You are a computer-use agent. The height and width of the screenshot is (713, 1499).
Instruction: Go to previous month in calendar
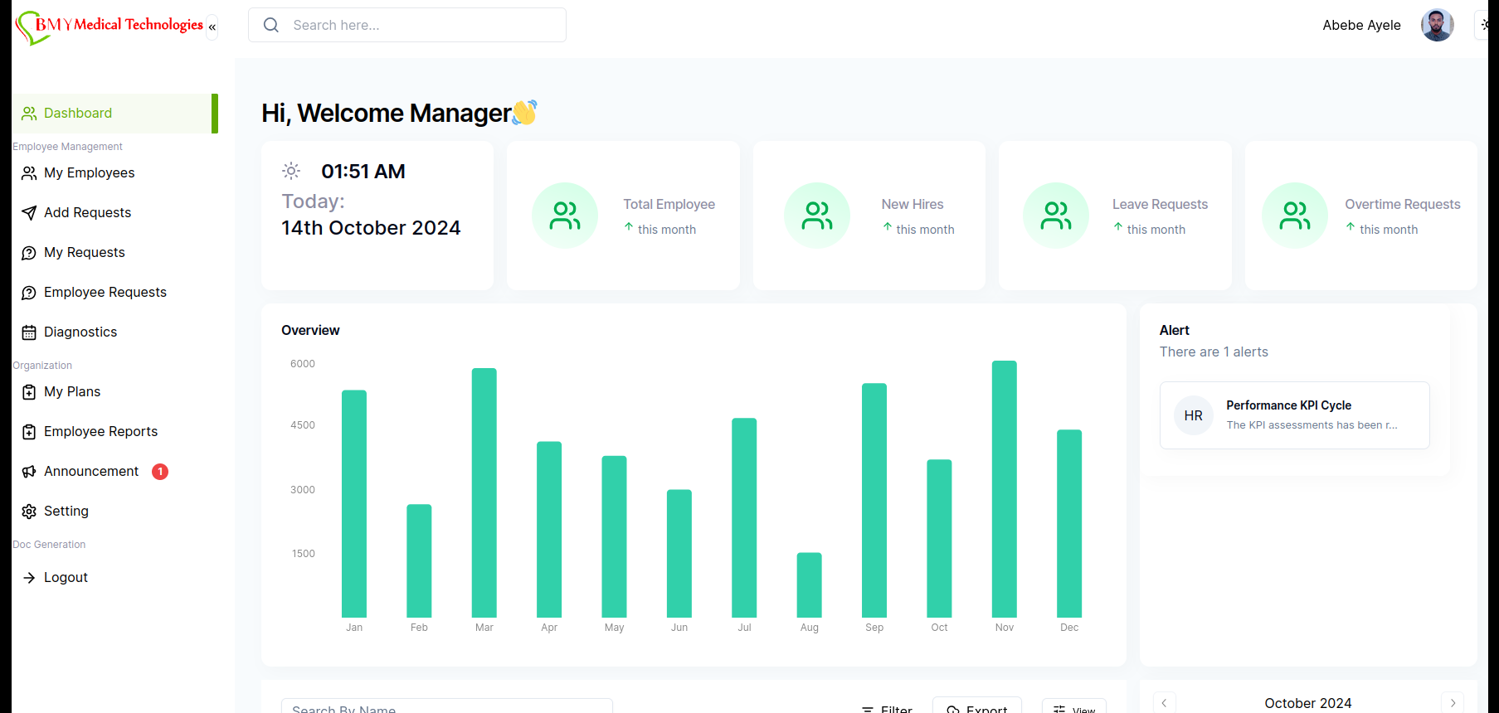tap(1164, 703)
